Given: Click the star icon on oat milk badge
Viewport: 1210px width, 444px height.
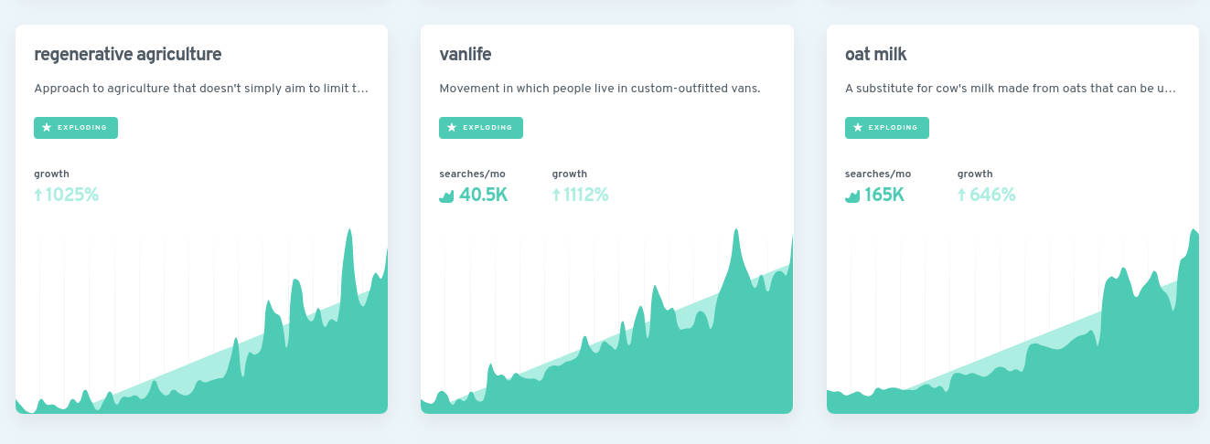Looking at the screenshot, I should (x=857, y=128).
